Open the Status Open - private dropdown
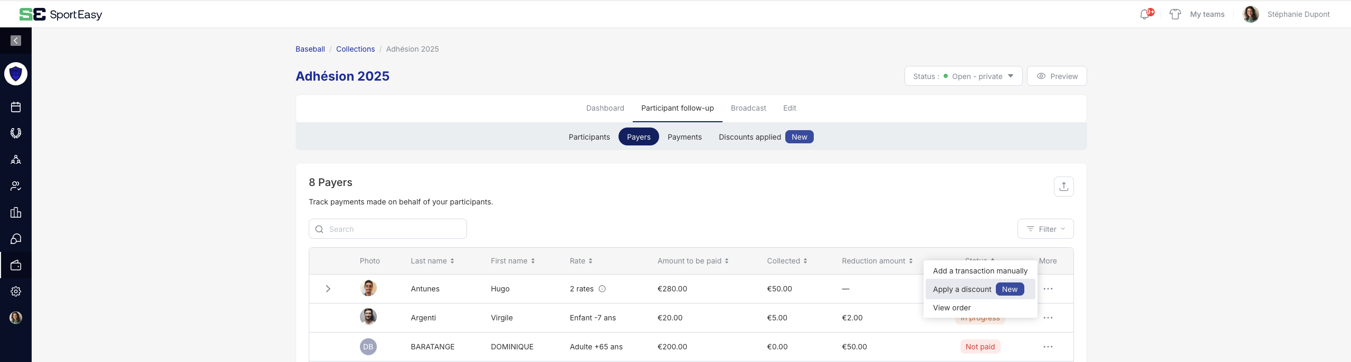 click(963, 76)
